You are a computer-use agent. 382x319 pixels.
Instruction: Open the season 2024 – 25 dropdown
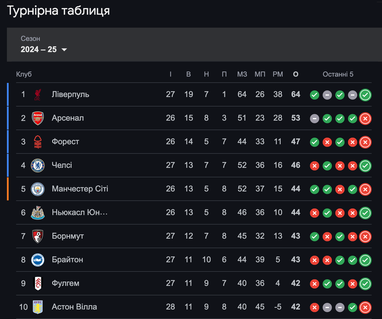click(x=44, y=49)
